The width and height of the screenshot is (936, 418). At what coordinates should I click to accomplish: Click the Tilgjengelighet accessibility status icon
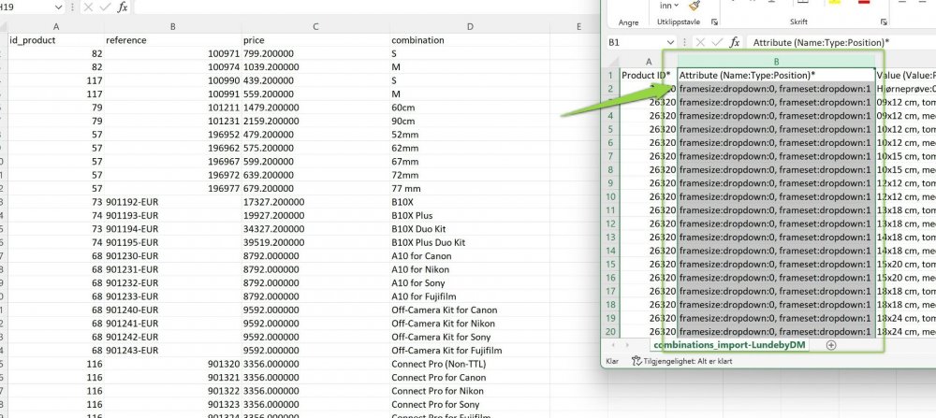tap(636, 361)
